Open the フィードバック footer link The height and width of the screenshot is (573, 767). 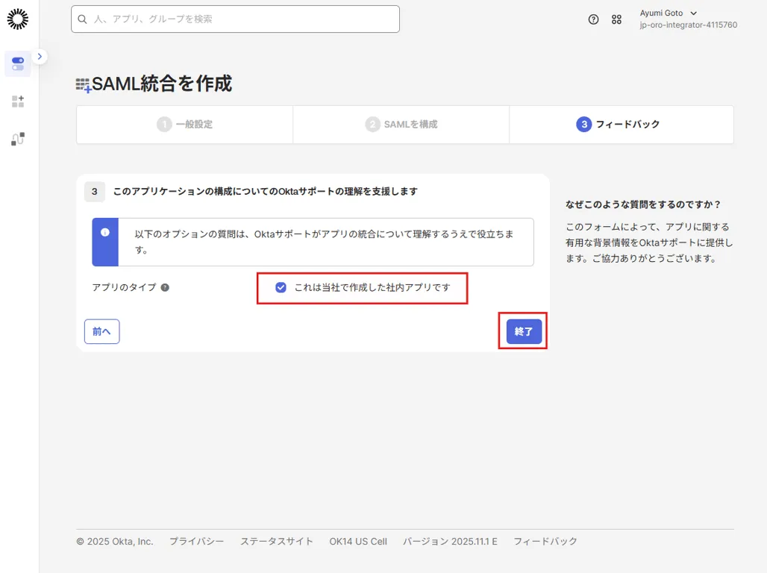click(x=545, y=541)
